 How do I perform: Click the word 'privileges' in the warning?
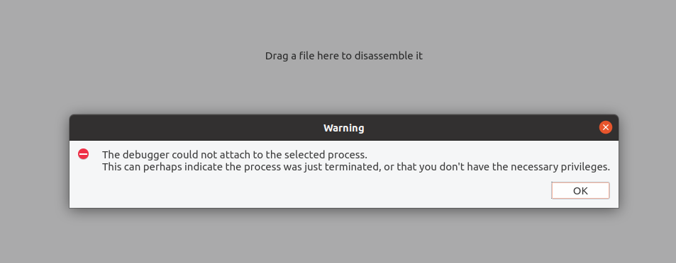tap(584, 167)
